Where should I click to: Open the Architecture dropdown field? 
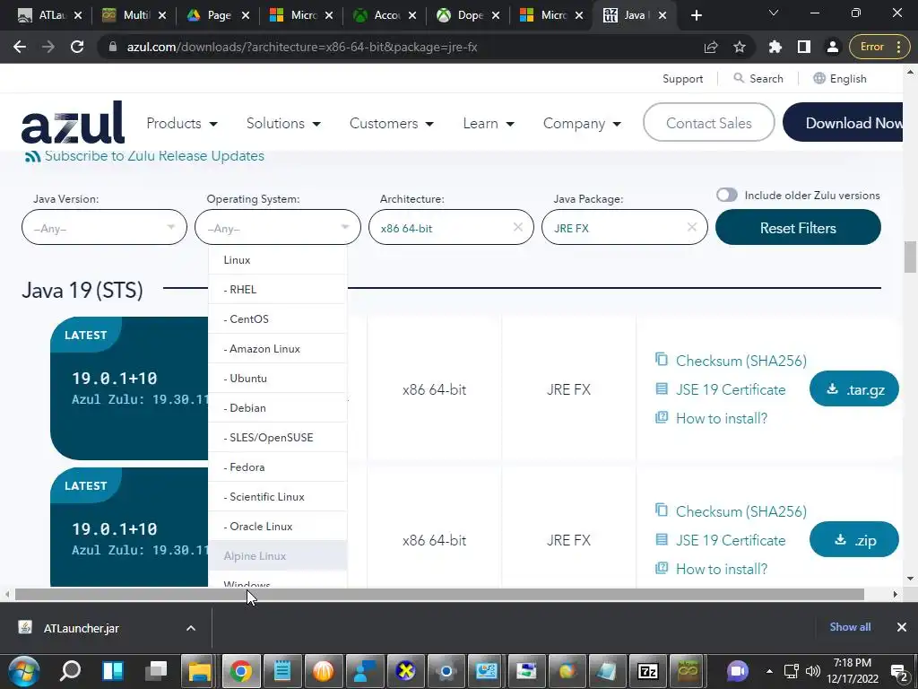pyautogui.click(x=451, y=227)
